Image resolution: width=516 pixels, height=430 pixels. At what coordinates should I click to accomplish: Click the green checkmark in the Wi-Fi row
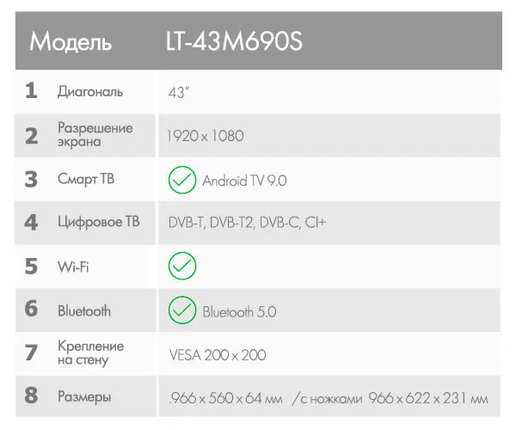click(x=182, y=266)
